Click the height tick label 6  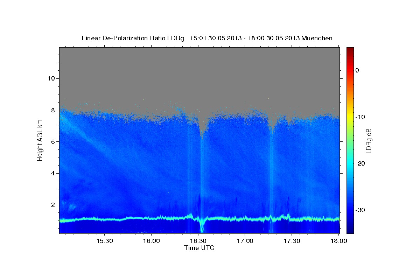54,141
